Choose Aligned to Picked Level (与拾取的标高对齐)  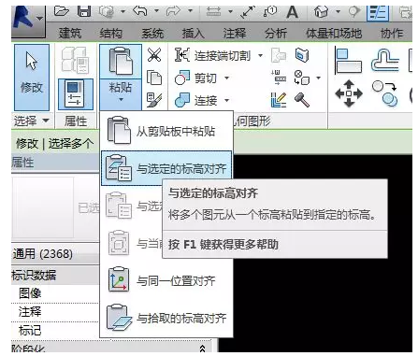(166, 318)
